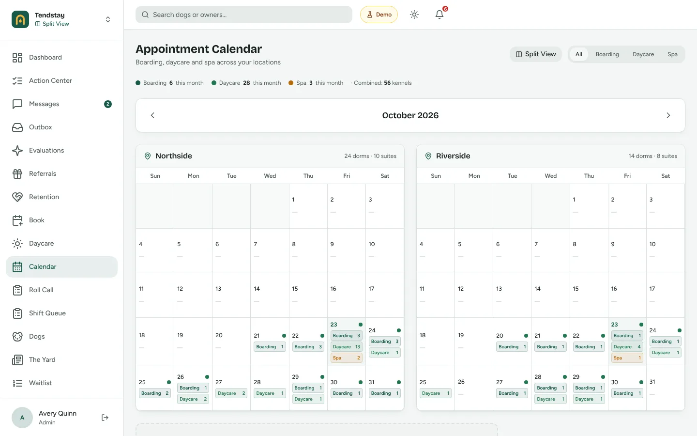697x436 pixels.
Task: Switch to the Daycare filter tab
Action: click(x=643, y=54)
